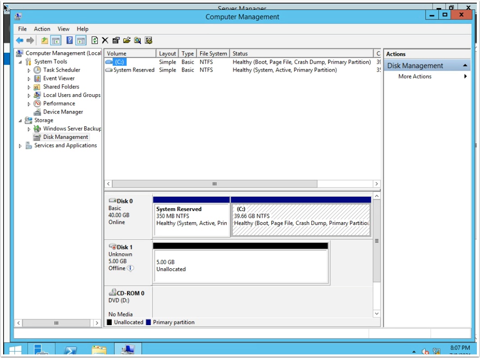This screenshot has height=358, width=480.
Task: Click the magnifying glass toolbar icon
Action: [137, 41]
